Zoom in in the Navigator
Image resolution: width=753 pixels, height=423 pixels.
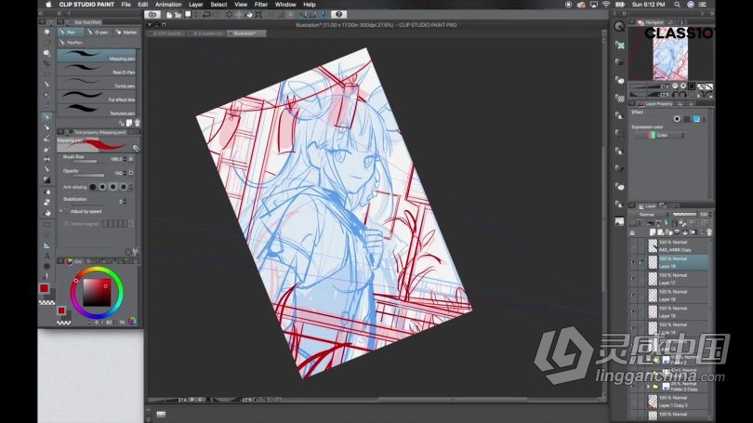click(x=683, y=86)
